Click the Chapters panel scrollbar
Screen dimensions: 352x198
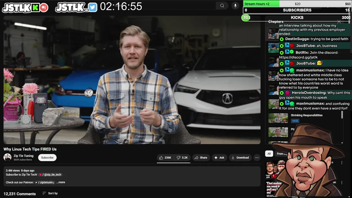click(x=342, y=115)
